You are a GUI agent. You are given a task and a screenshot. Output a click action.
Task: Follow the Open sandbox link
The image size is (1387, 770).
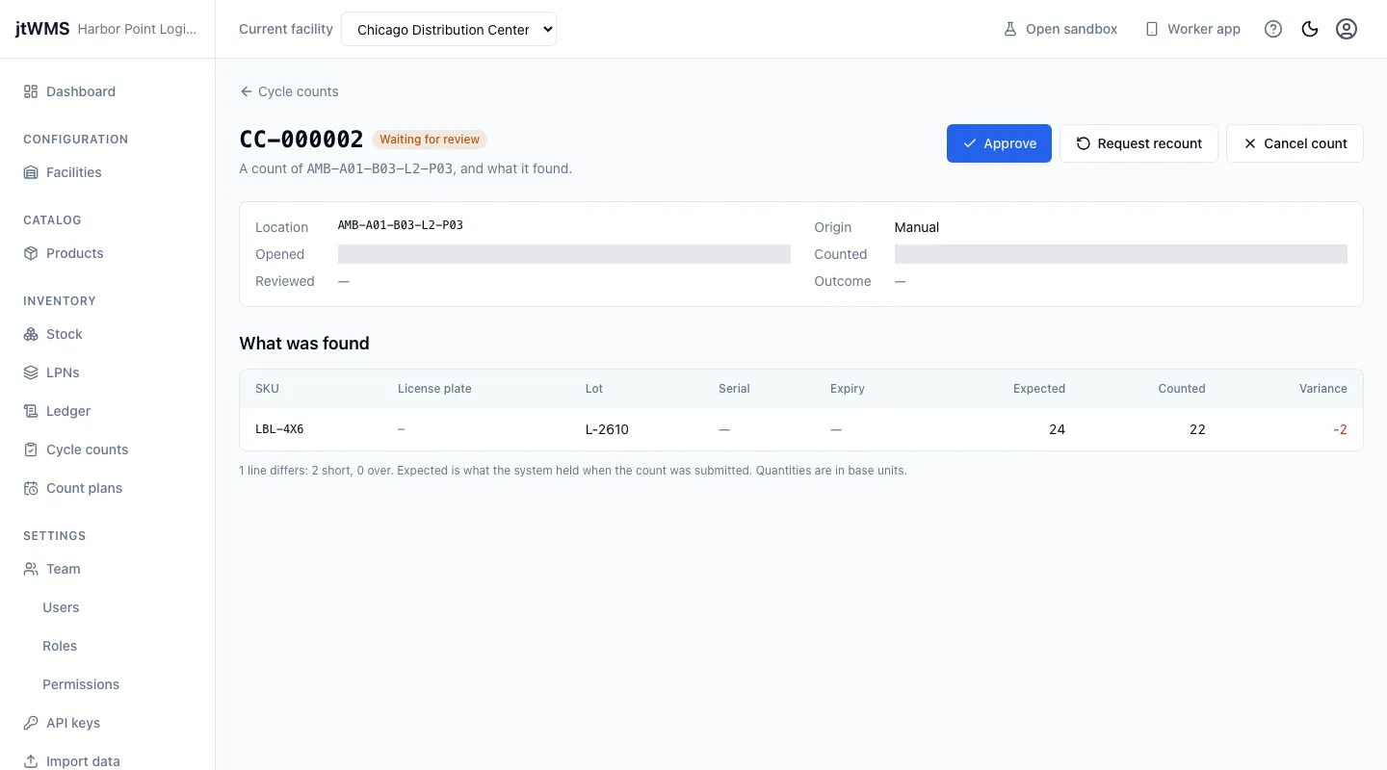tap(1060, 29)
